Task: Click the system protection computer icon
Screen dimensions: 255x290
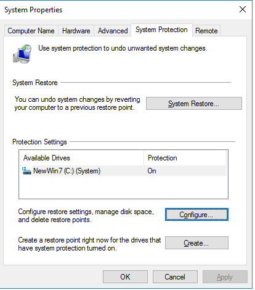Action: click(x=22, y=54)
